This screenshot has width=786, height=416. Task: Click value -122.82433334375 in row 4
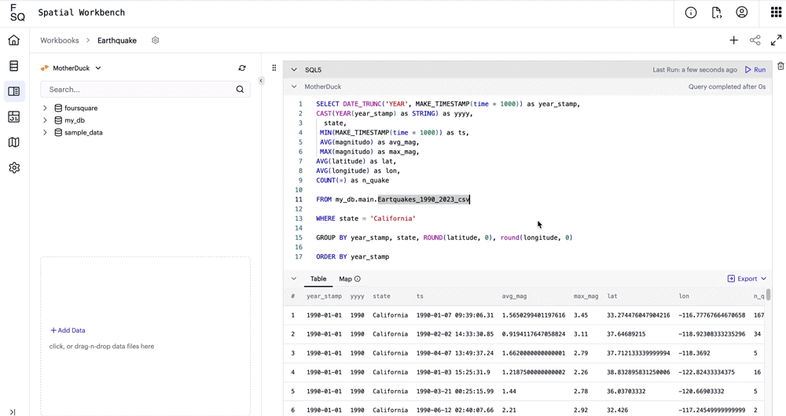(707, 372)
